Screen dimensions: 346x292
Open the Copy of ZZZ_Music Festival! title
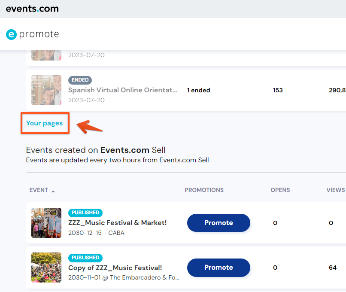point(115,268)
